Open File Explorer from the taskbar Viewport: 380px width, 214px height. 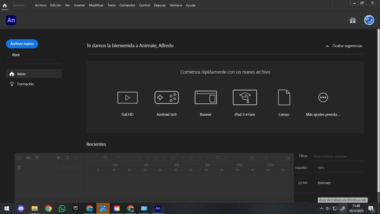(x=35, y=208)
